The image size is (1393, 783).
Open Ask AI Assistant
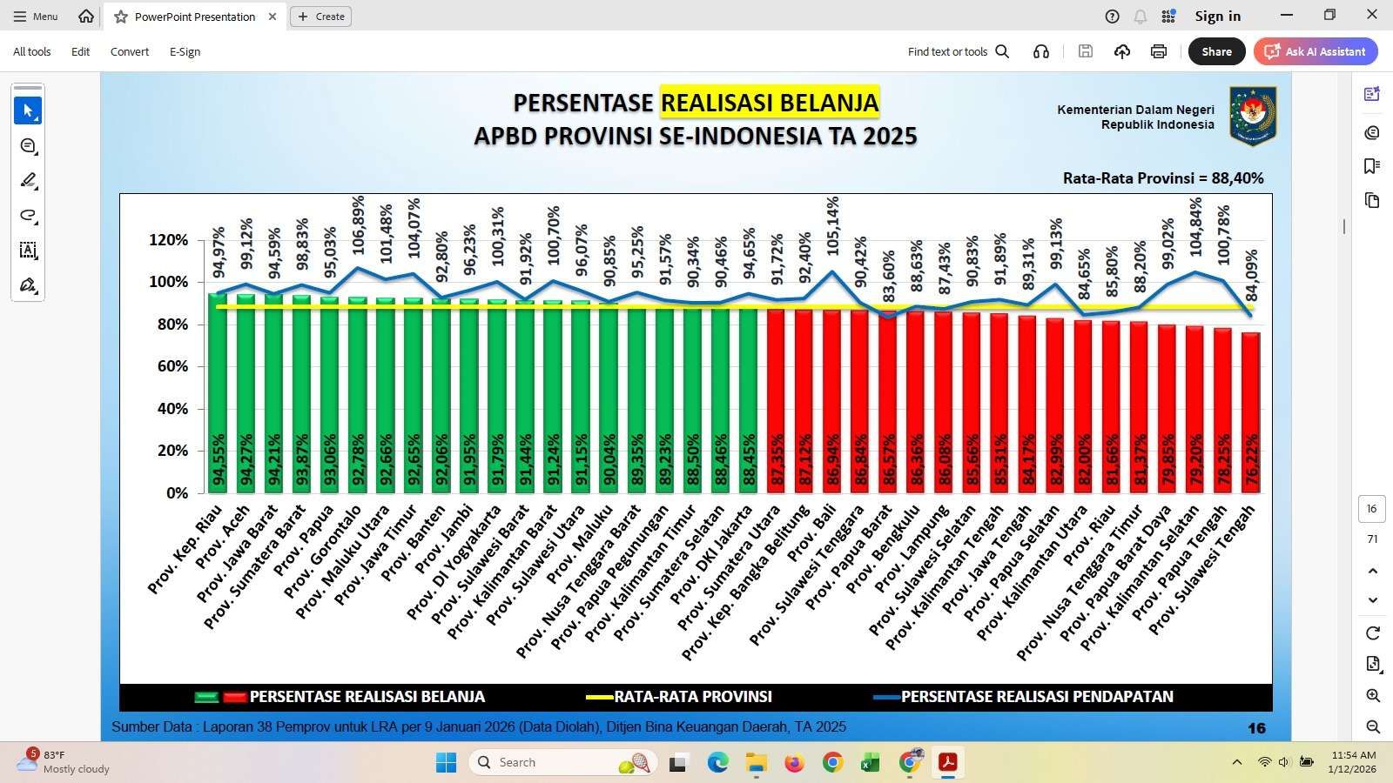pos(1316,51)
